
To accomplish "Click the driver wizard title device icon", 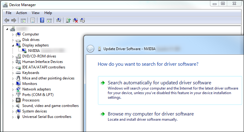I will [99, 49].
